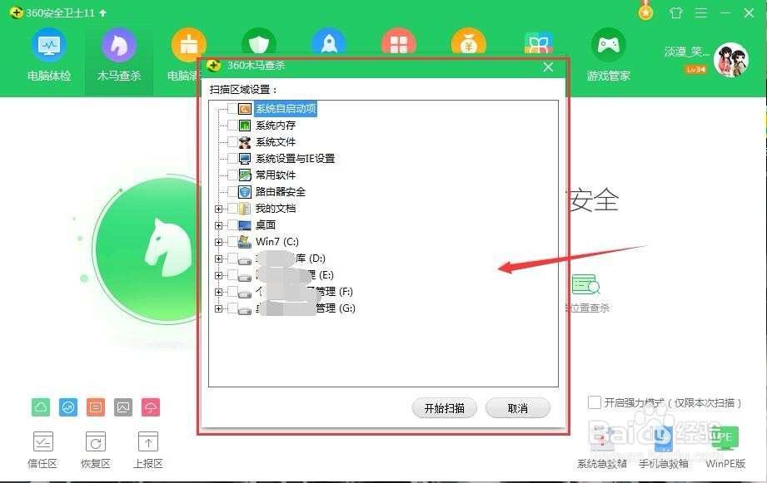Image resolution: width=767 pixels, height=483 pixels.
Task: Check the (D:) drive checkbox
Action: pyautogui.click(x=232, y=259)
